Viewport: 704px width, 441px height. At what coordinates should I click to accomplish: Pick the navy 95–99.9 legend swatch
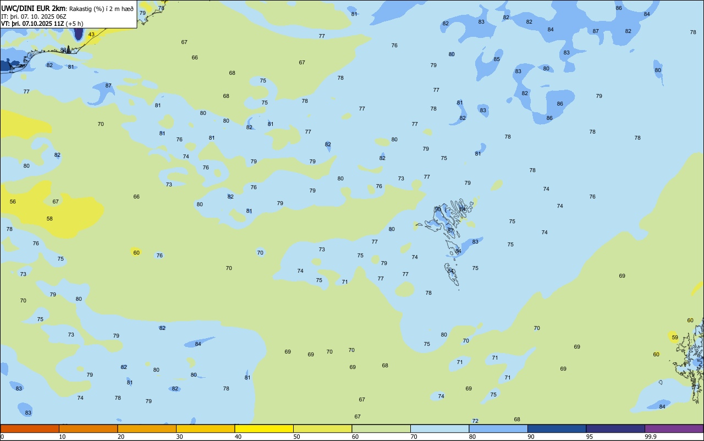tap(615, 428)
